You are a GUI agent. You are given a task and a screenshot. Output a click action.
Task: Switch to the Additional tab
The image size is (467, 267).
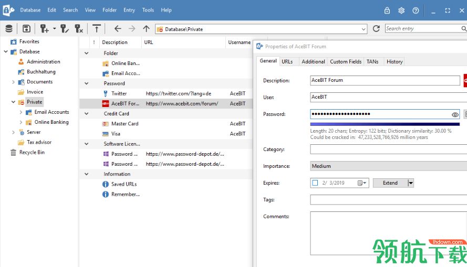pos(313,61)
